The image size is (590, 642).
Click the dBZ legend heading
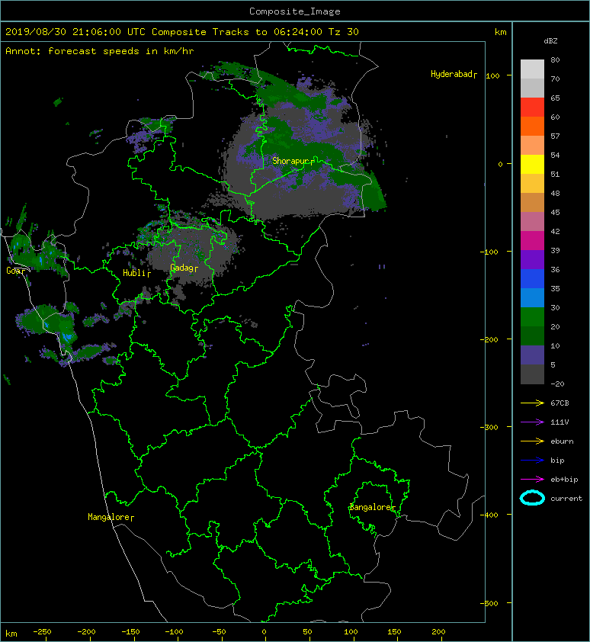(x=550, y=41)
